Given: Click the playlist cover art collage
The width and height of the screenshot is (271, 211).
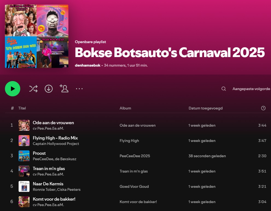Looking at the screenshot, I should point(37,36).
